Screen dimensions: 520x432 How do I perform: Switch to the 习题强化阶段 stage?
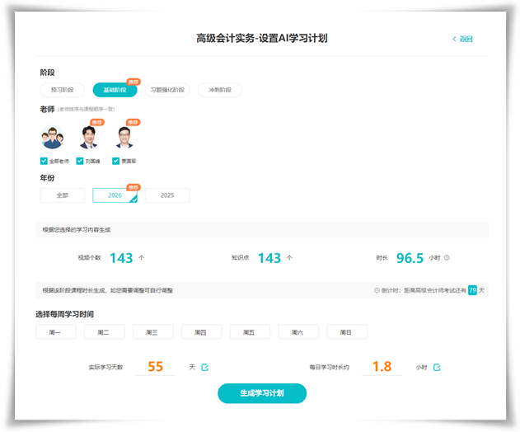[x=167, y=90]
